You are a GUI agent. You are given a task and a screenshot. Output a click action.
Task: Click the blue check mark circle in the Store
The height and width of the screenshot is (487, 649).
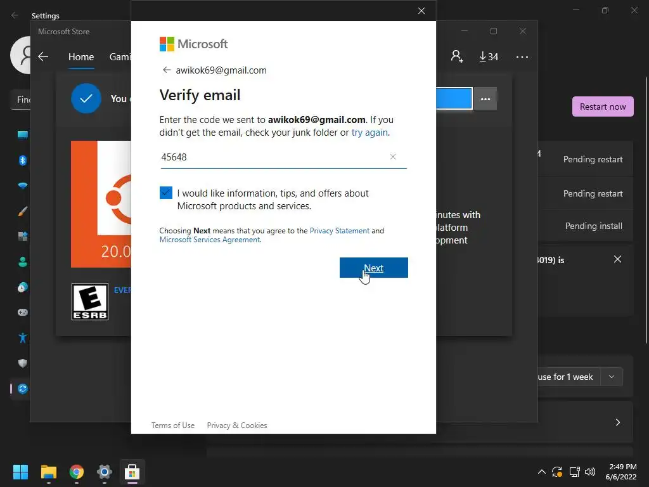pos(86,98)
